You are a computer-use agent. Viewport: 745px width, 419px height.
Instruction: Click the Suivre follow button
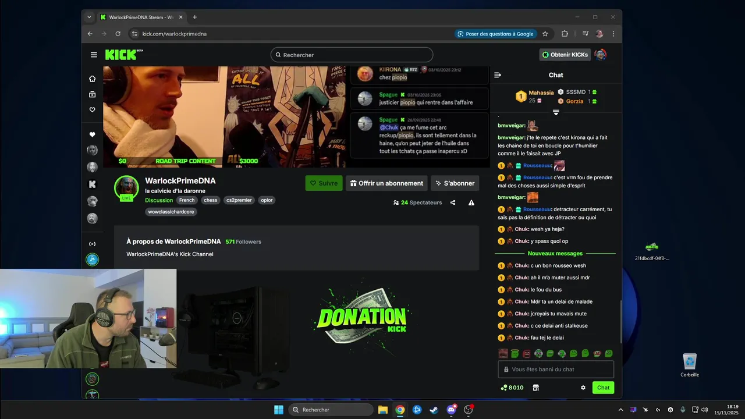tap(324, 183)
